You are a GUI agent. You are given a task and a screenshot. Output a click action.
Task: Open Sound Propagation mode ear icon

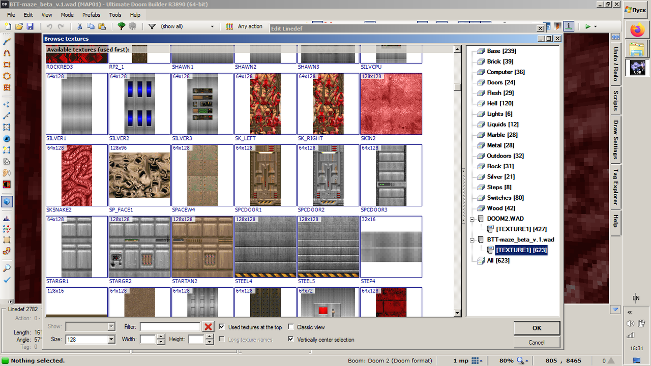pos(7,173)
